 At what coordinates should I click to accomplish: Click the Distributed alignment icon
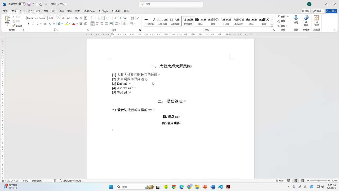pos(111,24)
